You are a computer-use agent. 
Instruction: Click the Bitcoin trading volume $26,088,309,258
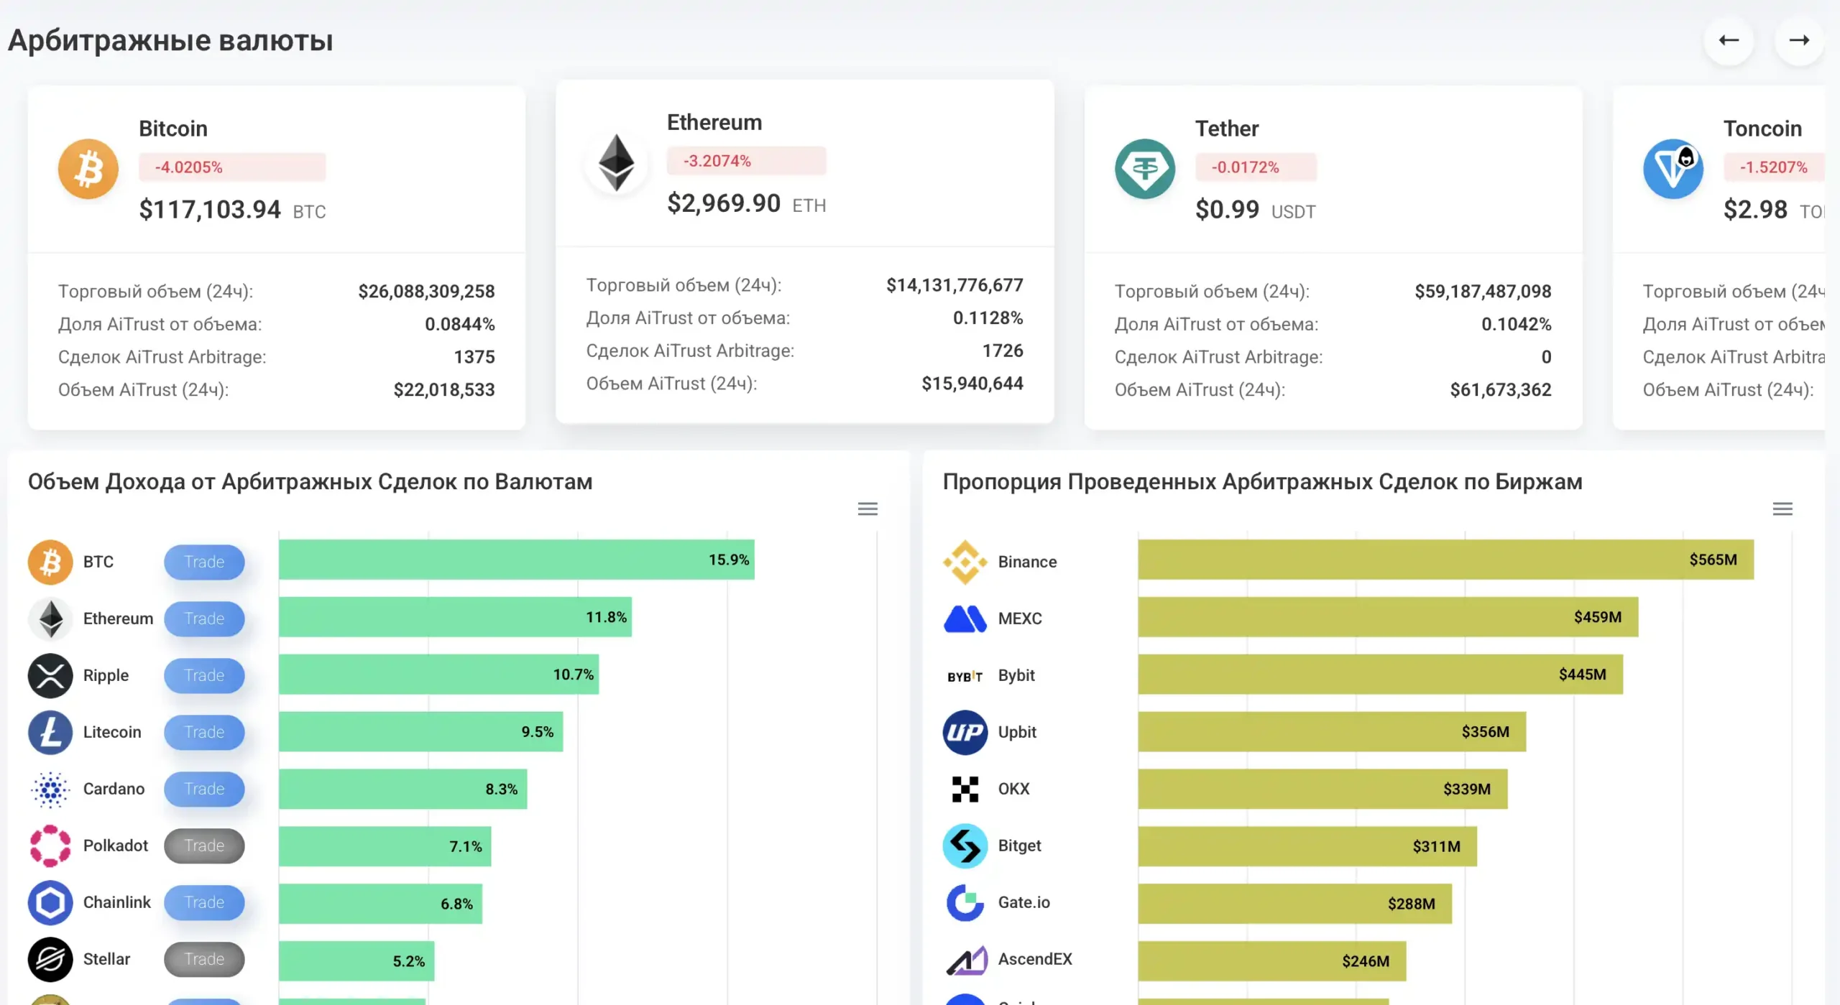pos(426,292)
